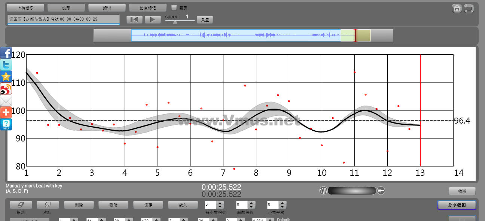485x221 pixels.
Task: Click the 每小节拍数 beats-per-bar field
Action: pos(211,205)
